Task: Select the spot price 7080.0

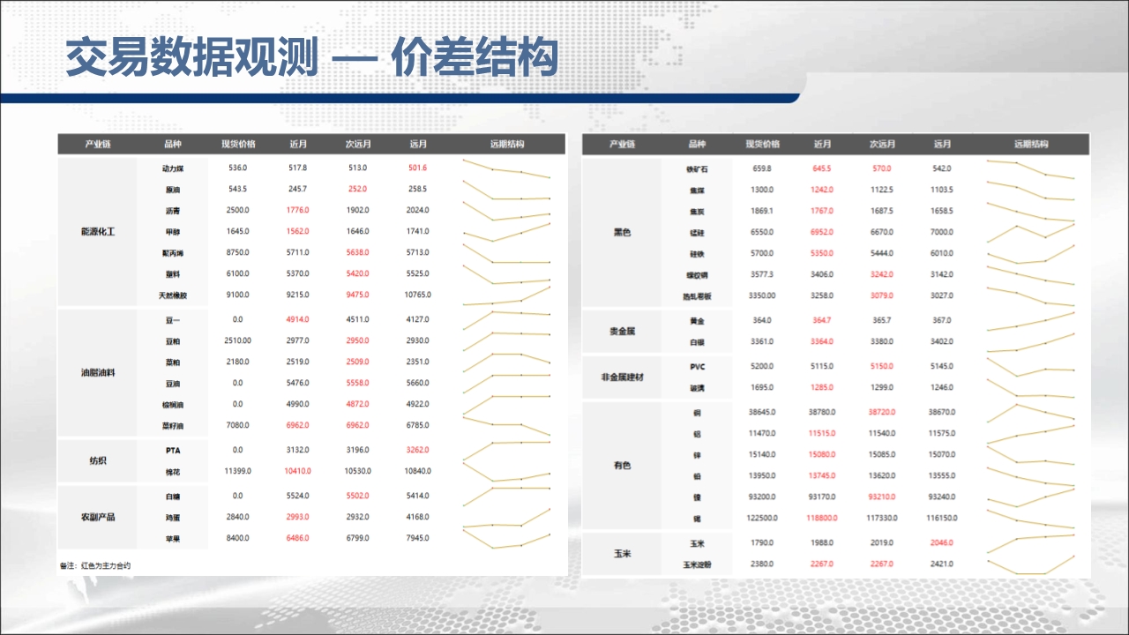Action: click(x=237, y=426)
